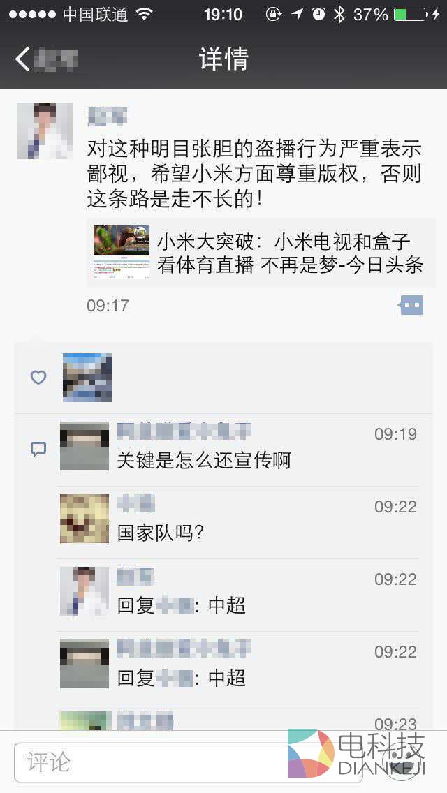Tap the alarm clock status icon
This screenshot has height=793, width=447.
coord(318,14)
